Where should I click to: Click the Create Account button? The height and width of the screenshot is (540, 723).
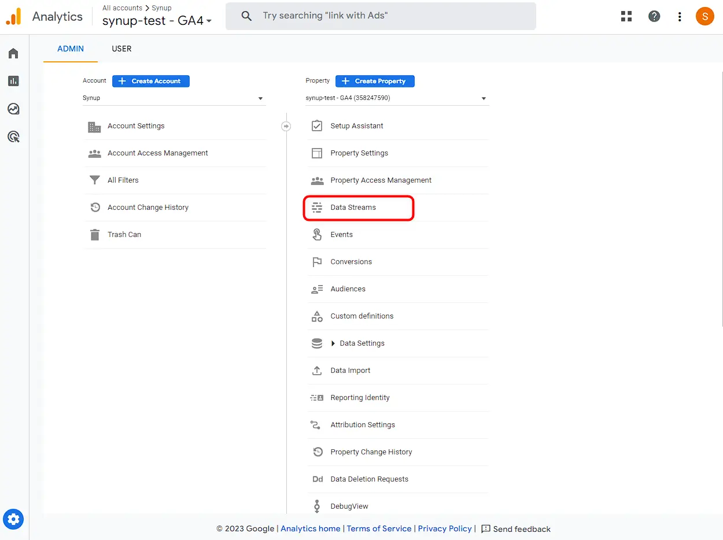(151, 81)
